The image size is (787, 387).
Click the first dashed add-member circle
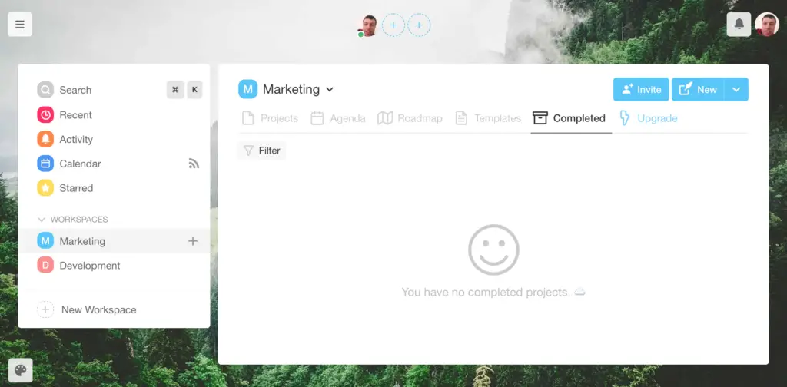pos(393,25)
